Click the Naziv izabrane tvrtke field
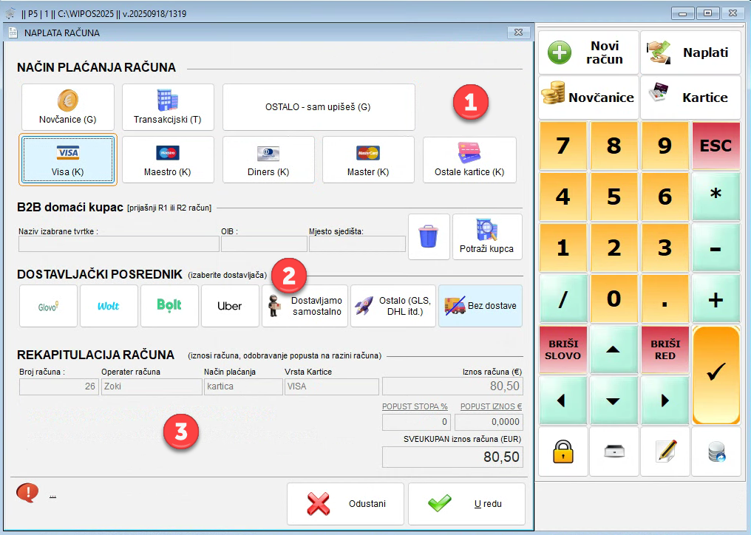 tap(118, 244)
